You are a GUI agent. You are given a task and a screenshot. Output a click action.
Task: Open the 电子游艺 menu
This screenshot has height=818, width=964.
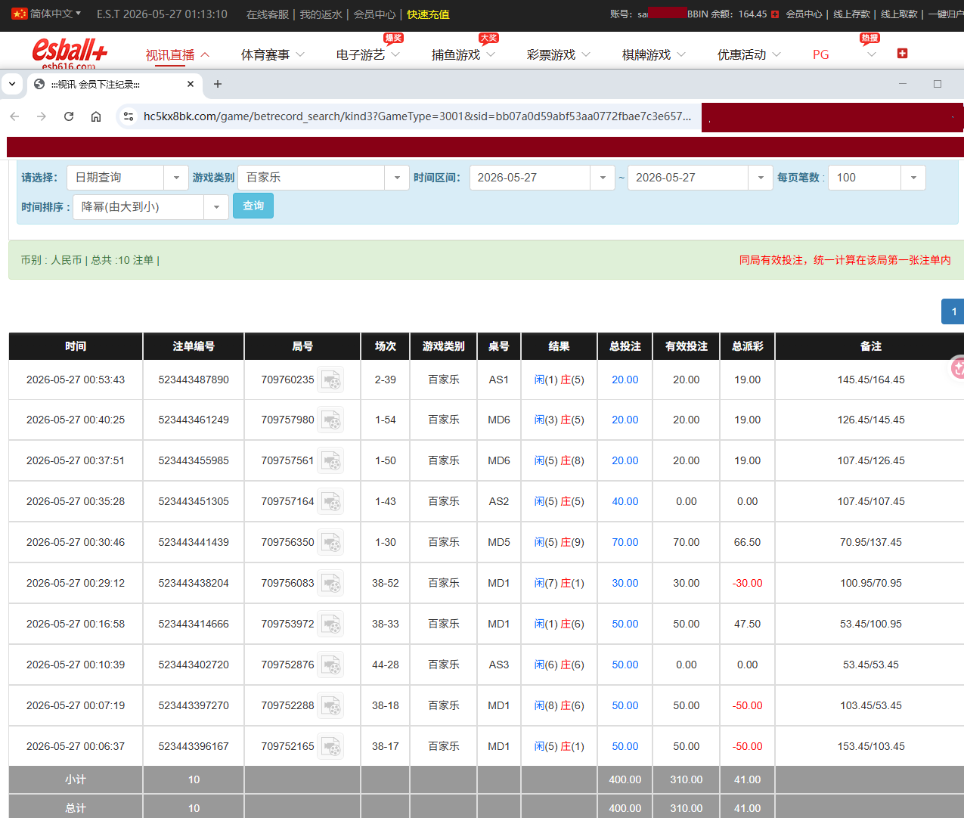[x=367, y=54]
